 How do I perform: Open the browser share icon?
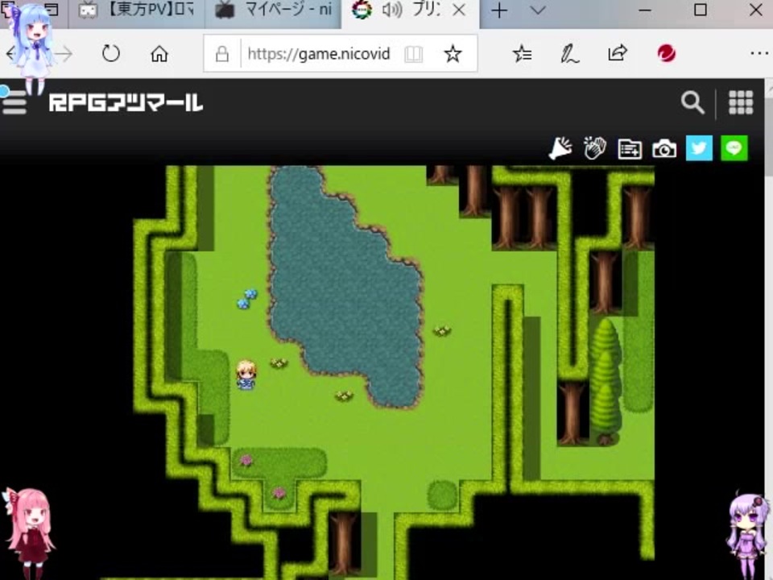coord(618,53)
